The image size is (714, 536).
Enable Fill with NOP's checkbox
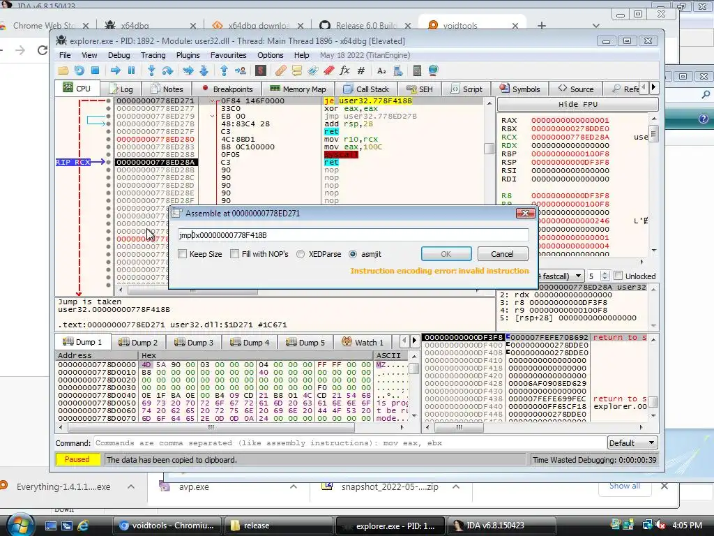click(234, 254)
